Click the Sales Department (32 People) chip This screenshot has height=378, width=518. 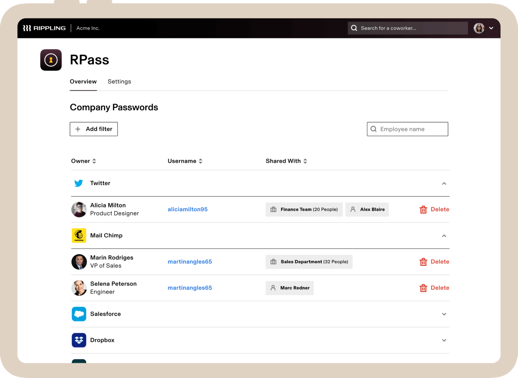[x=309, y=262]
